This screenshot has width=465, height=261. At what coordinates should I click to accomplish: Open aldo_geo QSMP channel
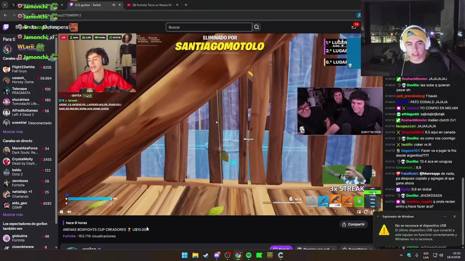(27, 205)
